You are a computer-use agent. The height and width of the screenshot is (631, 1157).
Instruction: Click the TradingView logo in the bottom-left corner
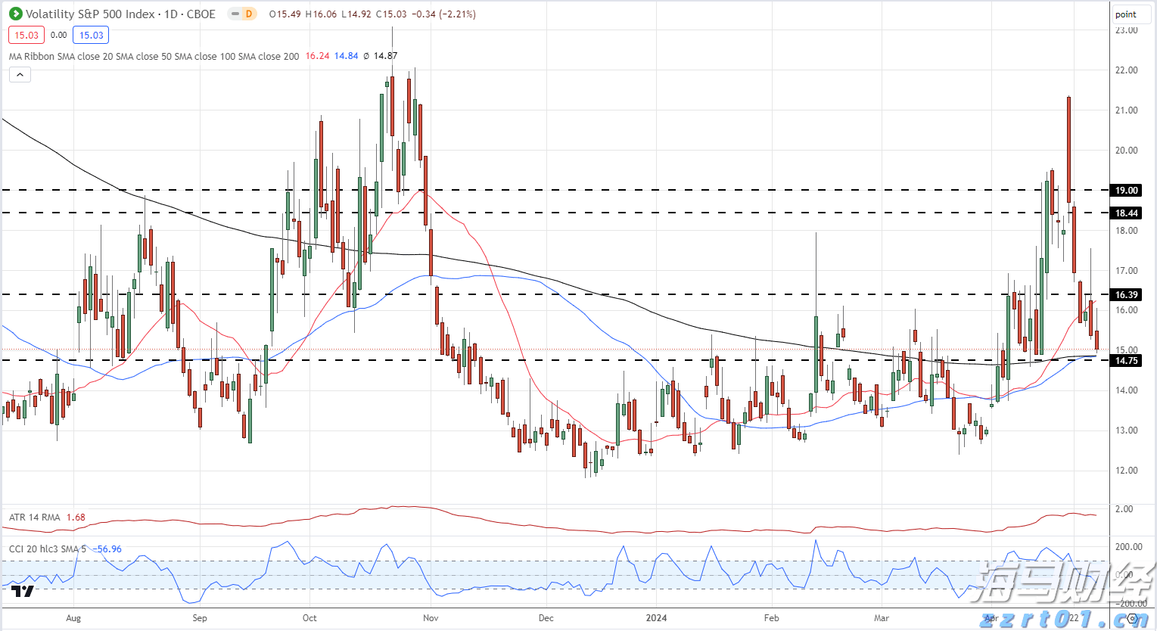23,591
